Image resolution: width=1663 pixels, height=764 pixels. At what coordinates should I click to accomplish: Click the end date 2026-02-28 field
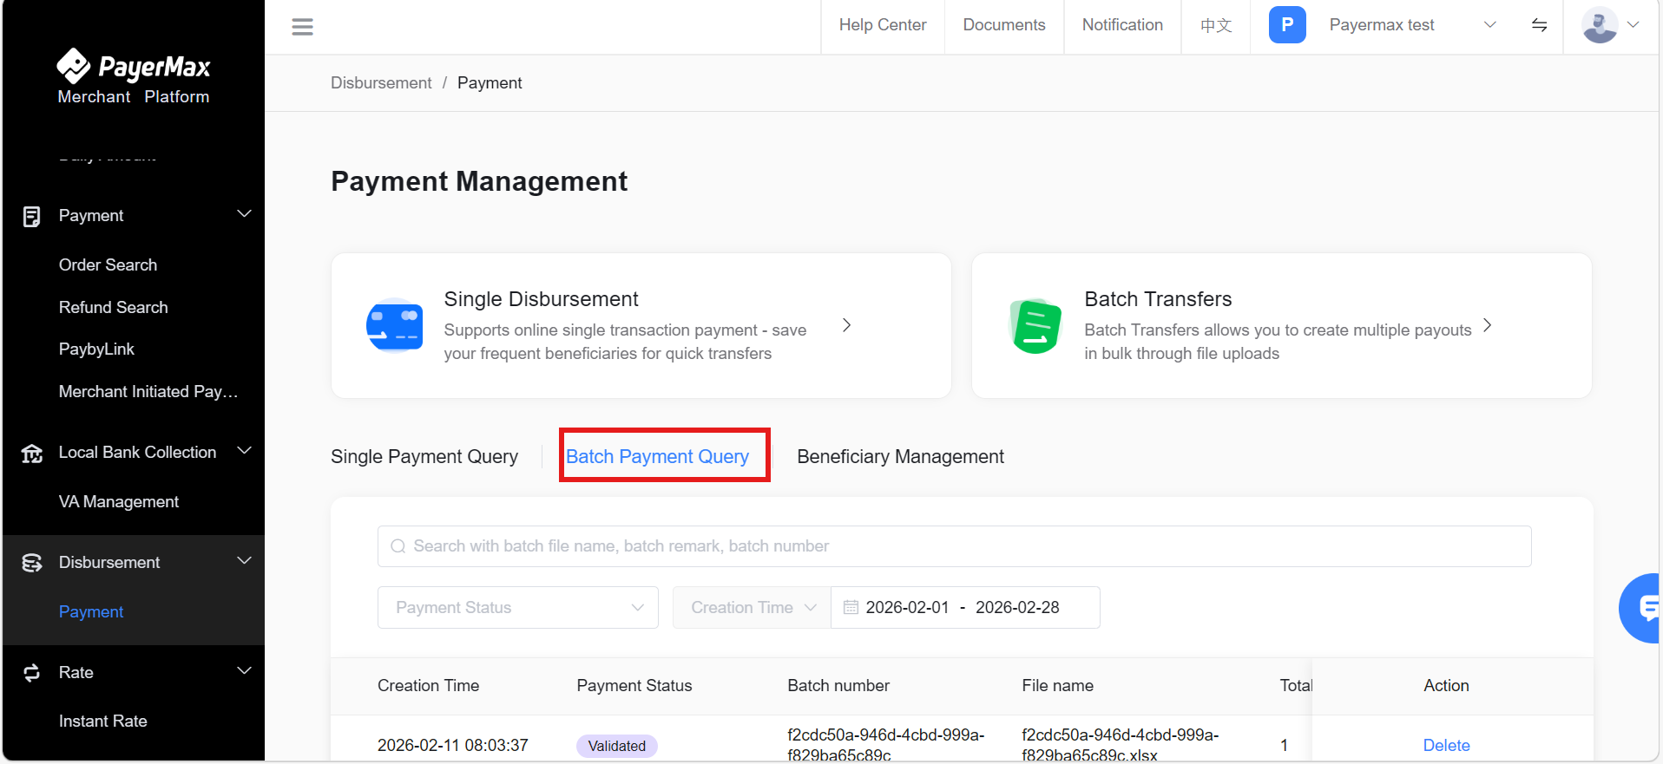coord(1017,608)
